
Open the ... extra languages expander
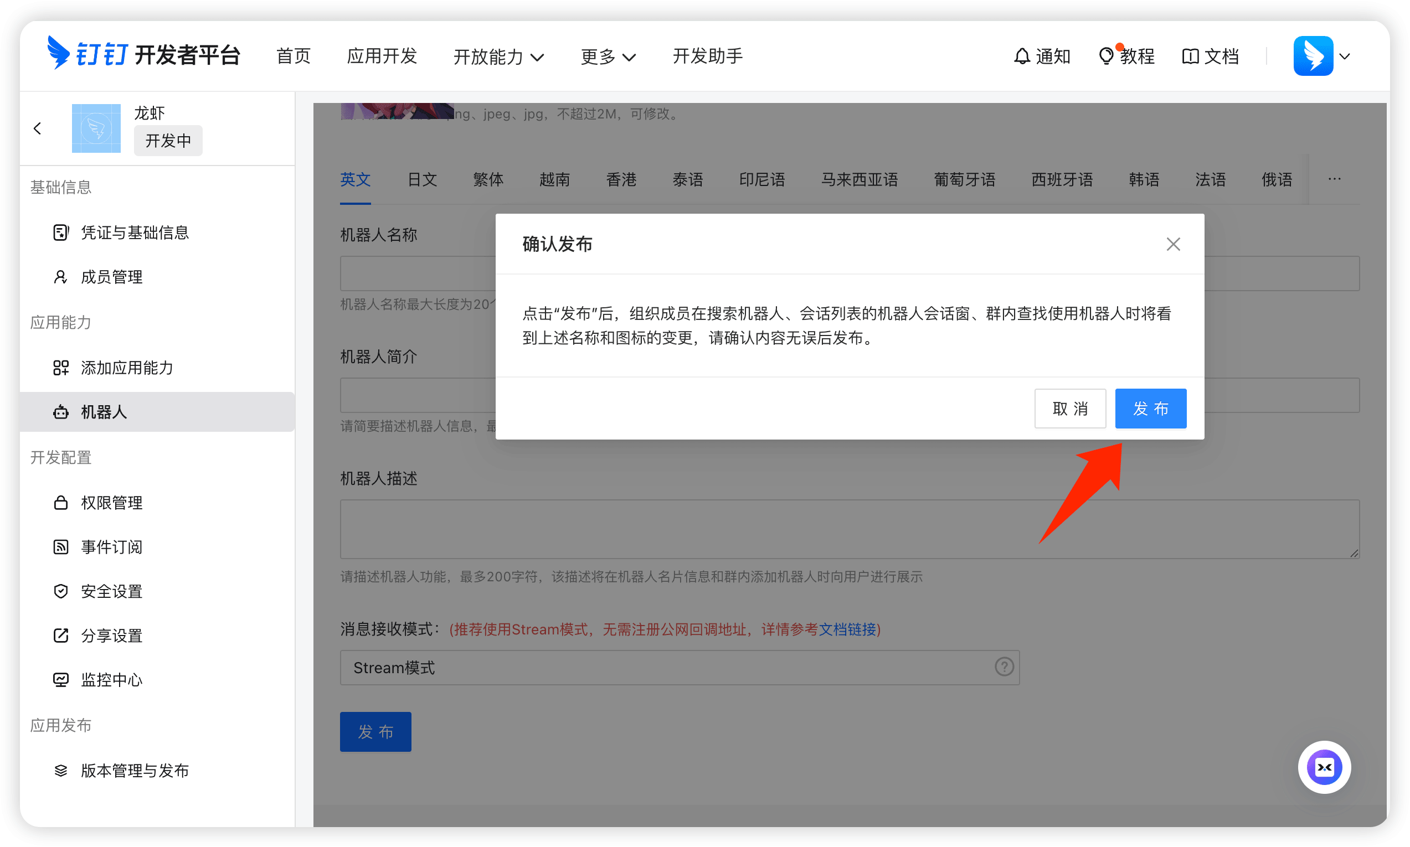pyautogui.click(x=1334, y=179)
